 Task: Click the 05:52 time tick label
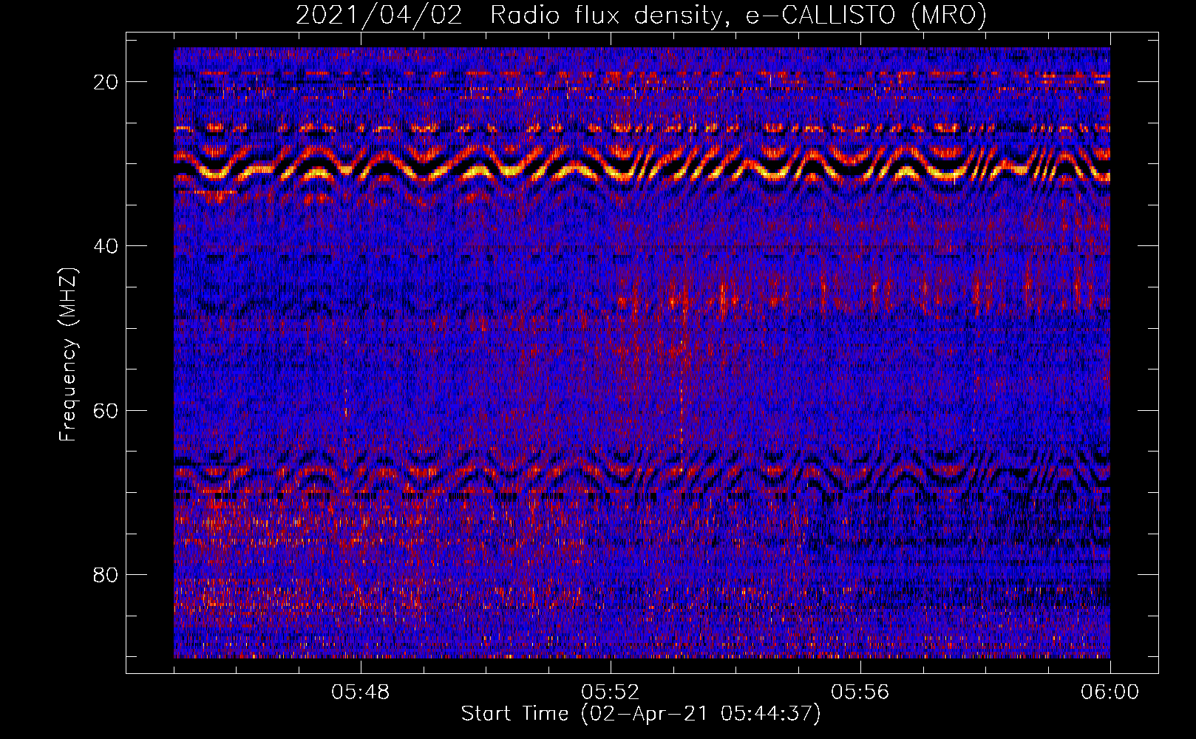[611, 692]
